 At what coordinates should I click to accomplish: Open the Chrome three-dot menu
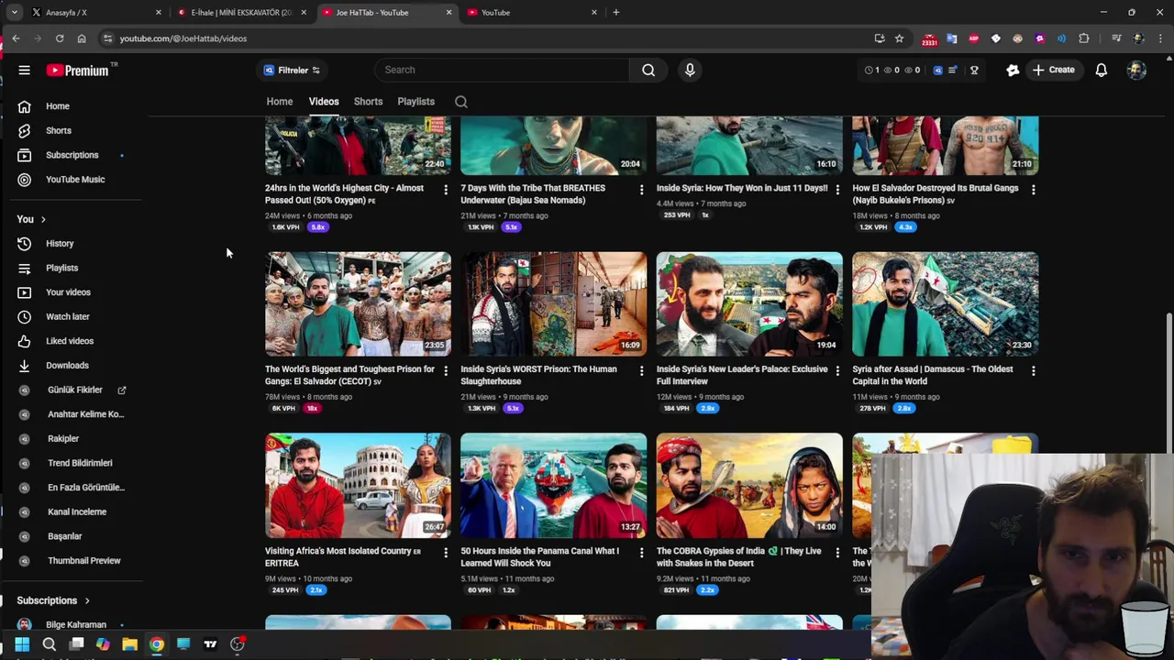[1160, 38]
